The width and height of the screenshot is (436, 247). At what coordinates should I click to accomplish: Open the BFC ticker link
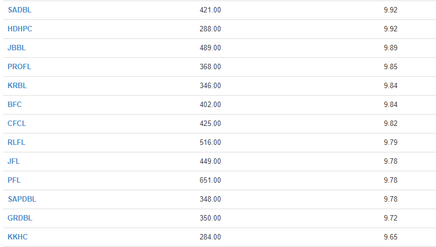15,105
